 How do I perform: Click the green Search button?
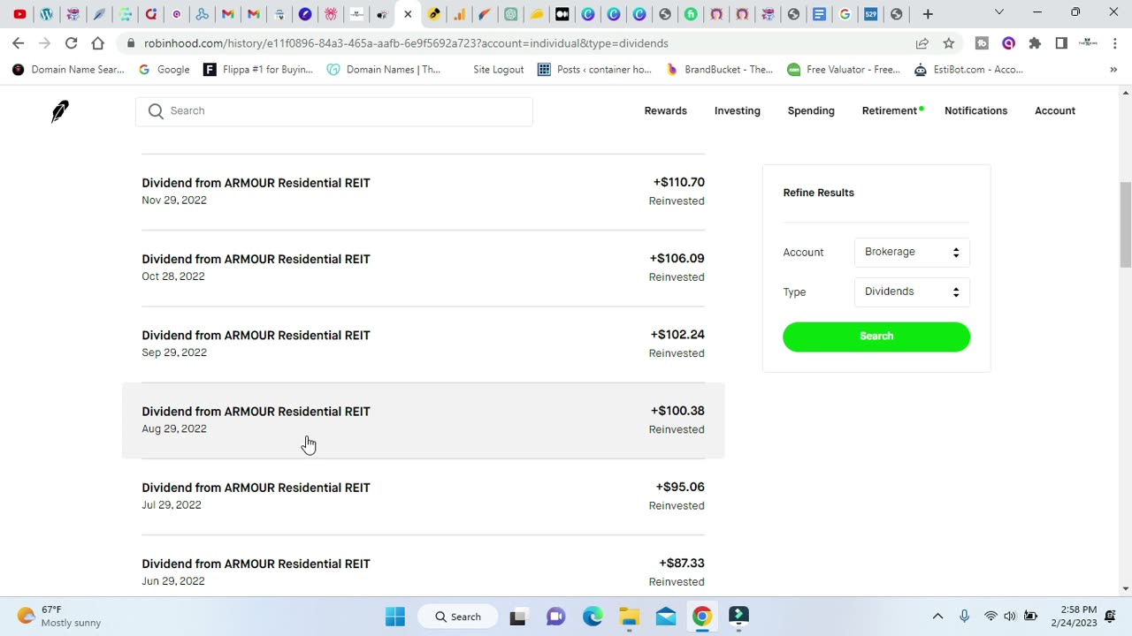[x=876, y=337]
